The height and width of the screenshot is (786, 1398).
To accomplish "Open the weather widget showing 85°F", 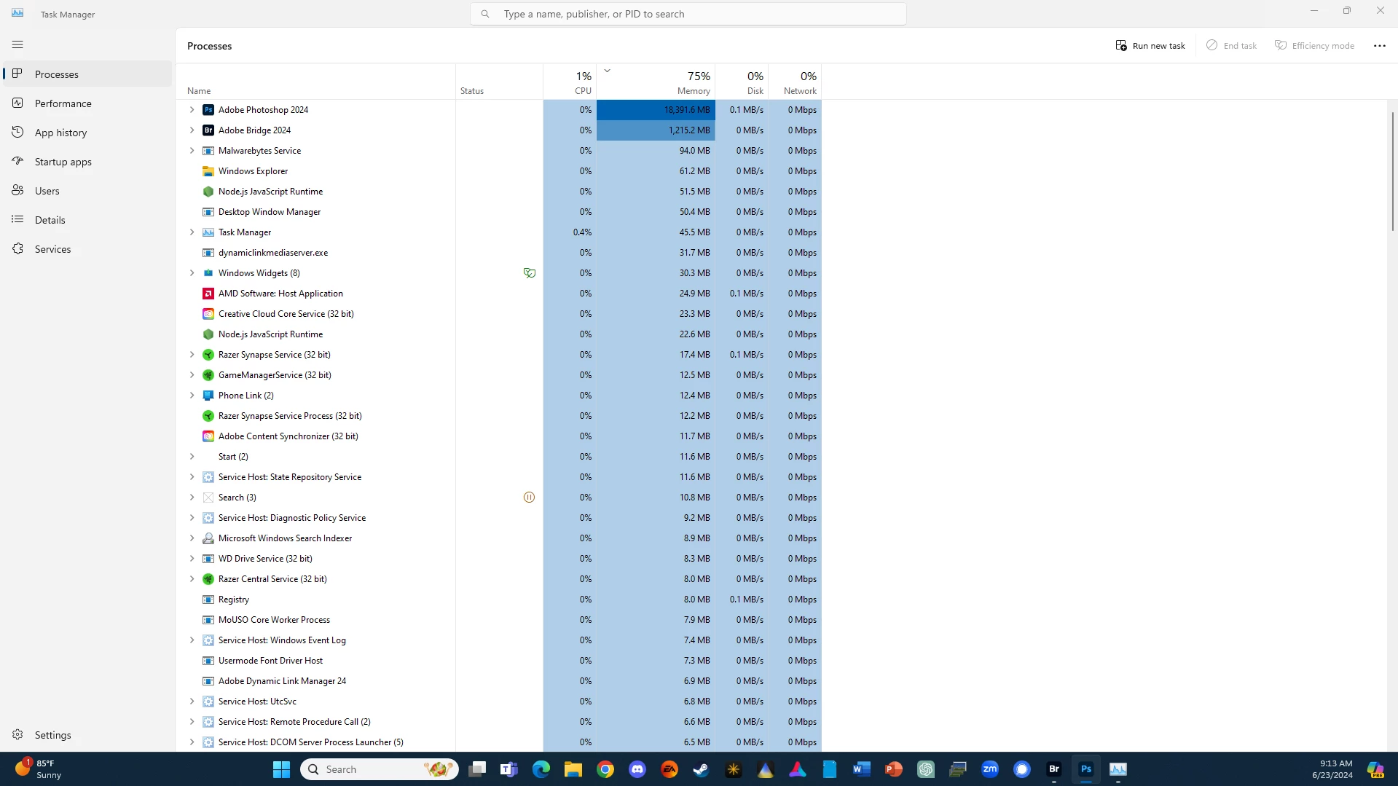I will 40,769.
